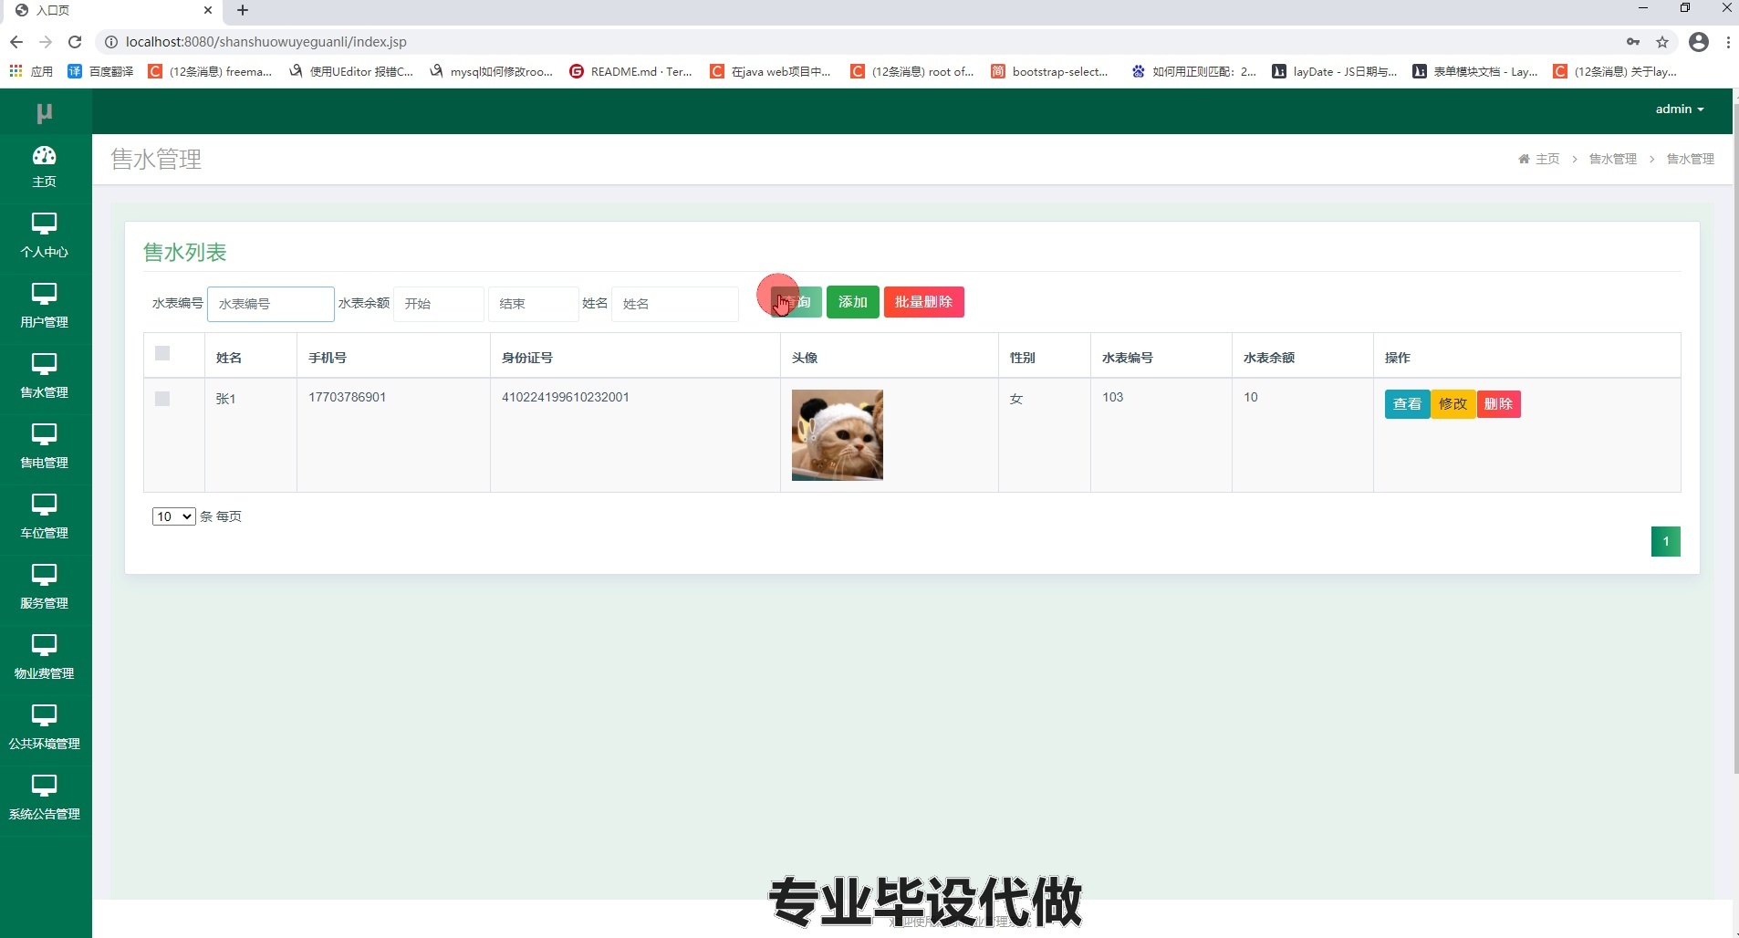This screenshot has width=1739, height=938.
Task: Open the rows-per-page dropdown showing 10
Action: [173, 516]
